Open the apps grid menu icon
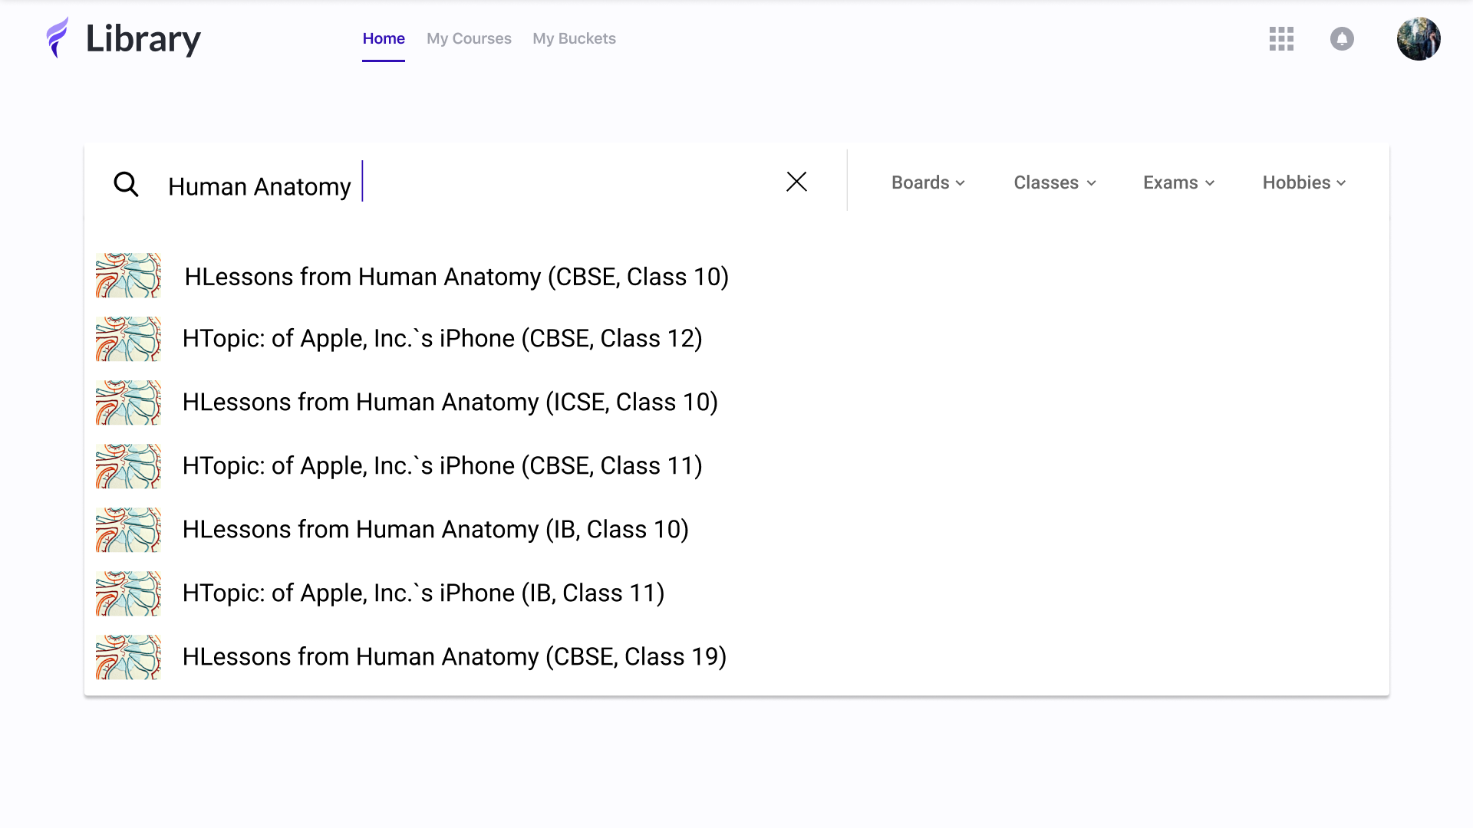The width and height of the screenshot is (1473, 828). (1281, 38)
